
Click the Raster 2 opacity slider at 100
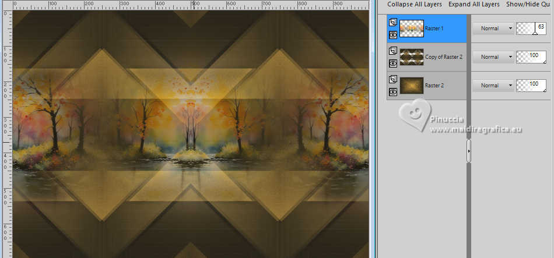coord(531,86)
